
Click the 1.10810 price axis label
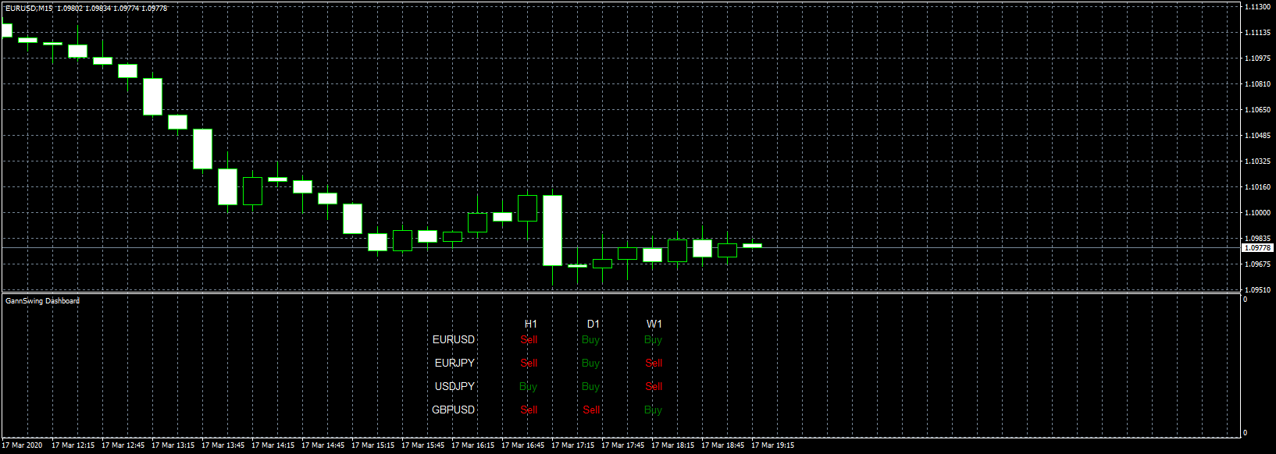pos(1256,84)
